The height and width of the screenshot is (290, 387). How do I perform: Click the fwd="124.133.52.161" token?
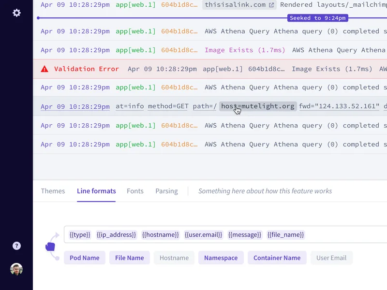339,106
